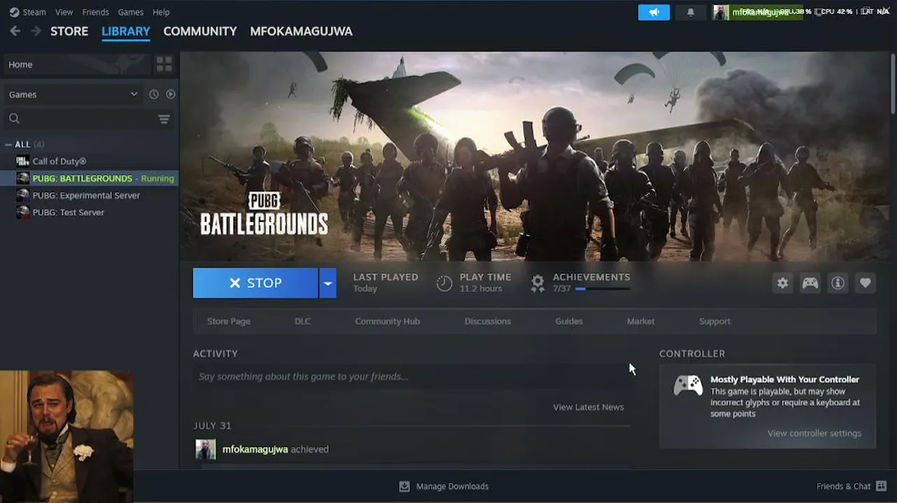Open the Friends menu
897x503 pixels.
[x=96, y=12]
